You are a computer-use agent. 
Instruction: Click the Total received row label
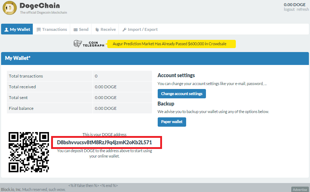(22, 87)
